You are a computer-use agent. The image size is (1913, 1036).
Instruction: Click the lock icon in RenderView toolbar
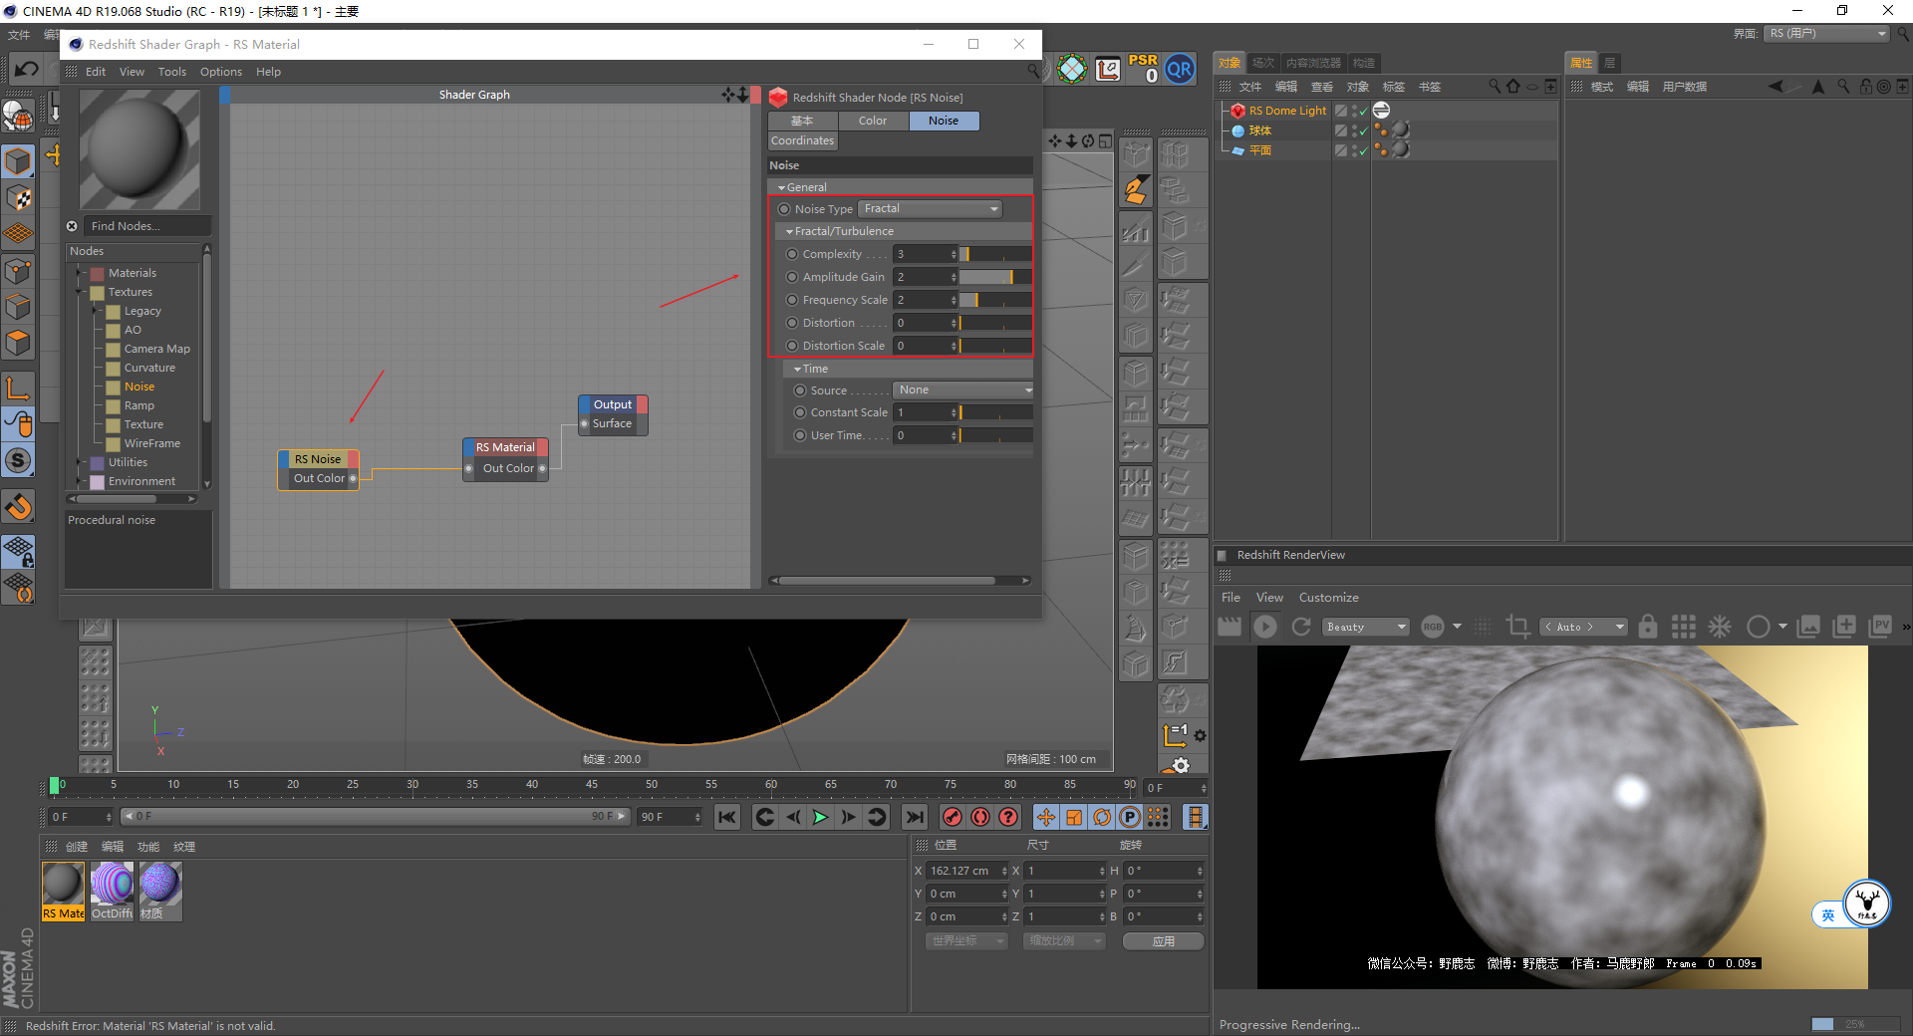(x=1648, y=627)
